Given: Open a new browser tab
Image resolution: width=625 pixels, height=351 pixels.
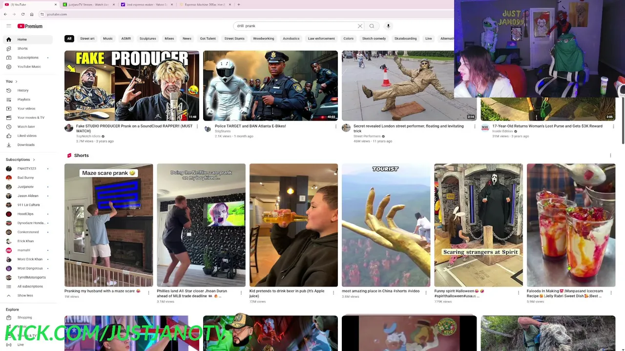Looking at the screenshot, I should 238,4.
